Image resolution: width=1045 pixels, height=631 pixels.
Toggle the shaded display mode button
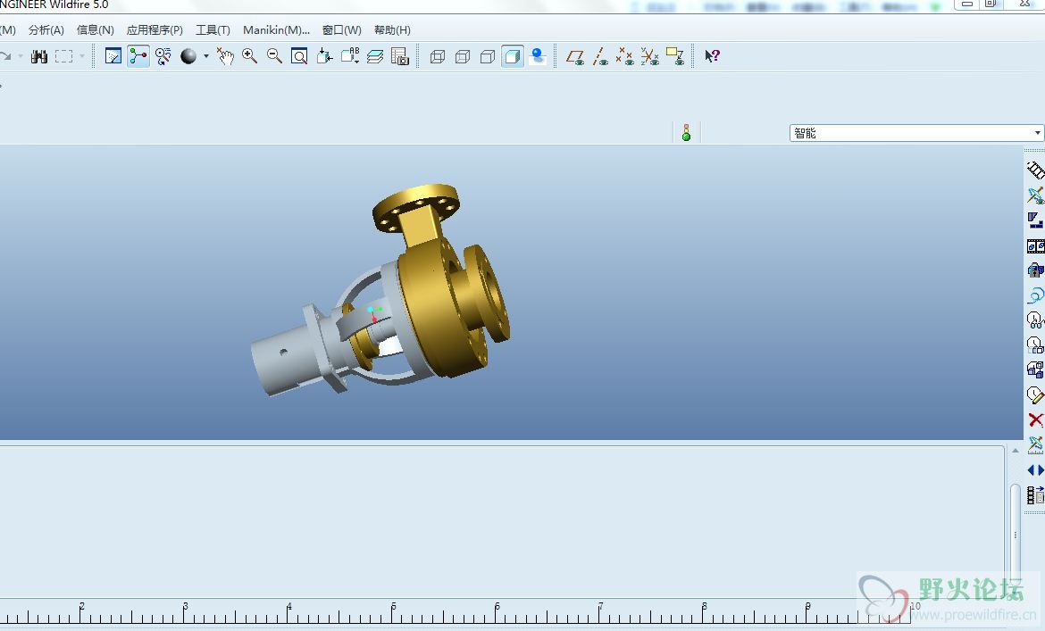[x=513, y=56]
